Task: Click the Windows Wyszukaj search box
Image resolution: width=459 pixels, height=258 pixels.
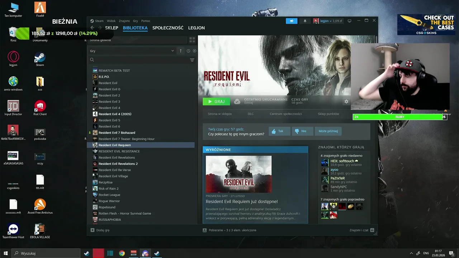Action: pos(46,253)
